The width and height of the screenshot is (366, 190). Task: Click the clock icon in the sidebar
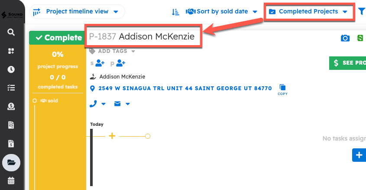pyautogui.click(x=11, y=69)
